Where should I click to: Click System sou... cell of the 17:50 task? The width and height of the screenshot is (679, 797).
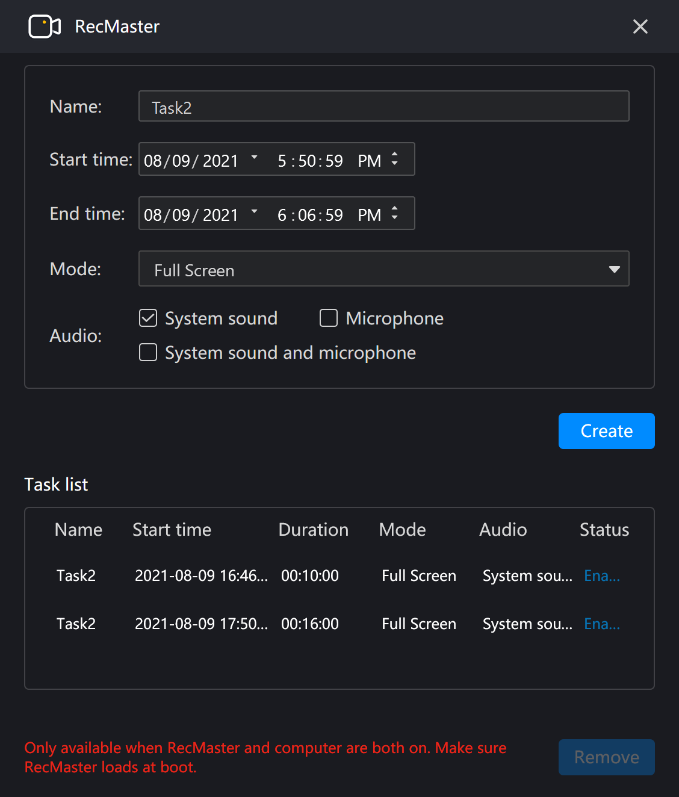(x=527, y=624)
